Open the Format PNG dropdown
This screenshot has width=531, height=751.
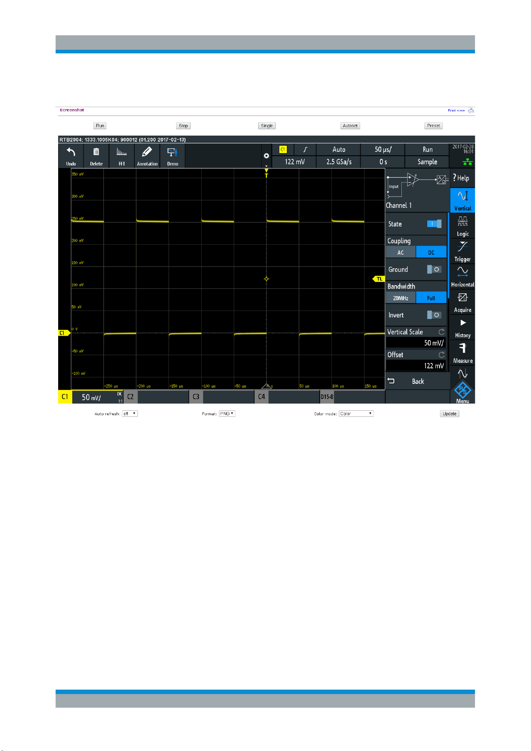227,414
